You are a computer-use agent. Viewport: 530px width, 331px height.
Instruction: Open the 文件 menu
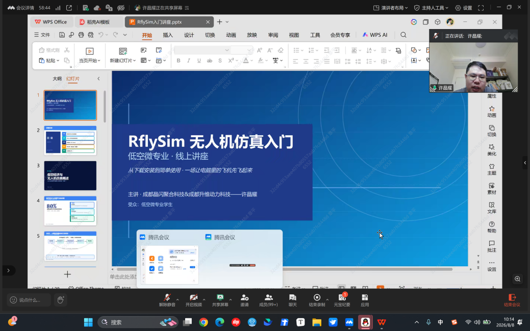[42, 35]
